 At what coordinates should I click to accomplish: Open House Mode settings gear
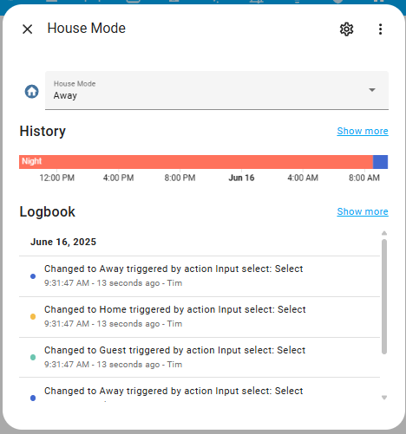click(346, 29)
